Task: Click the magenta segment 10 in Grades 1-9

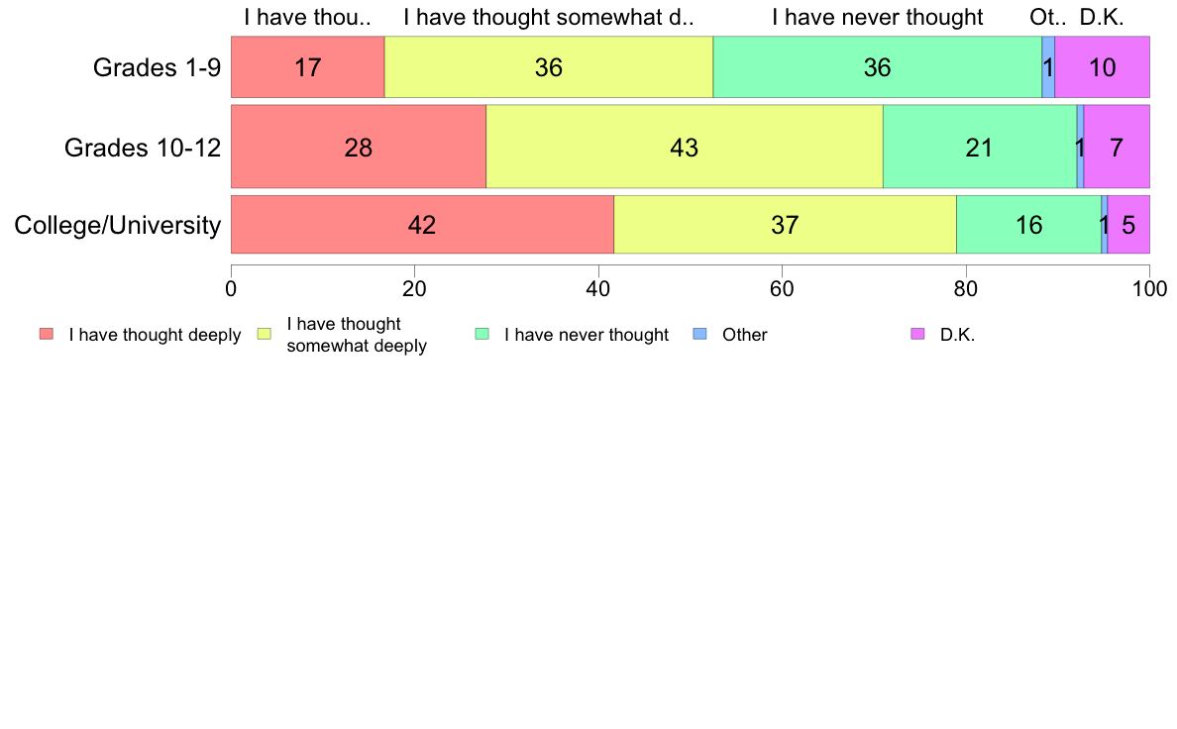Action: click(1102, 66)
